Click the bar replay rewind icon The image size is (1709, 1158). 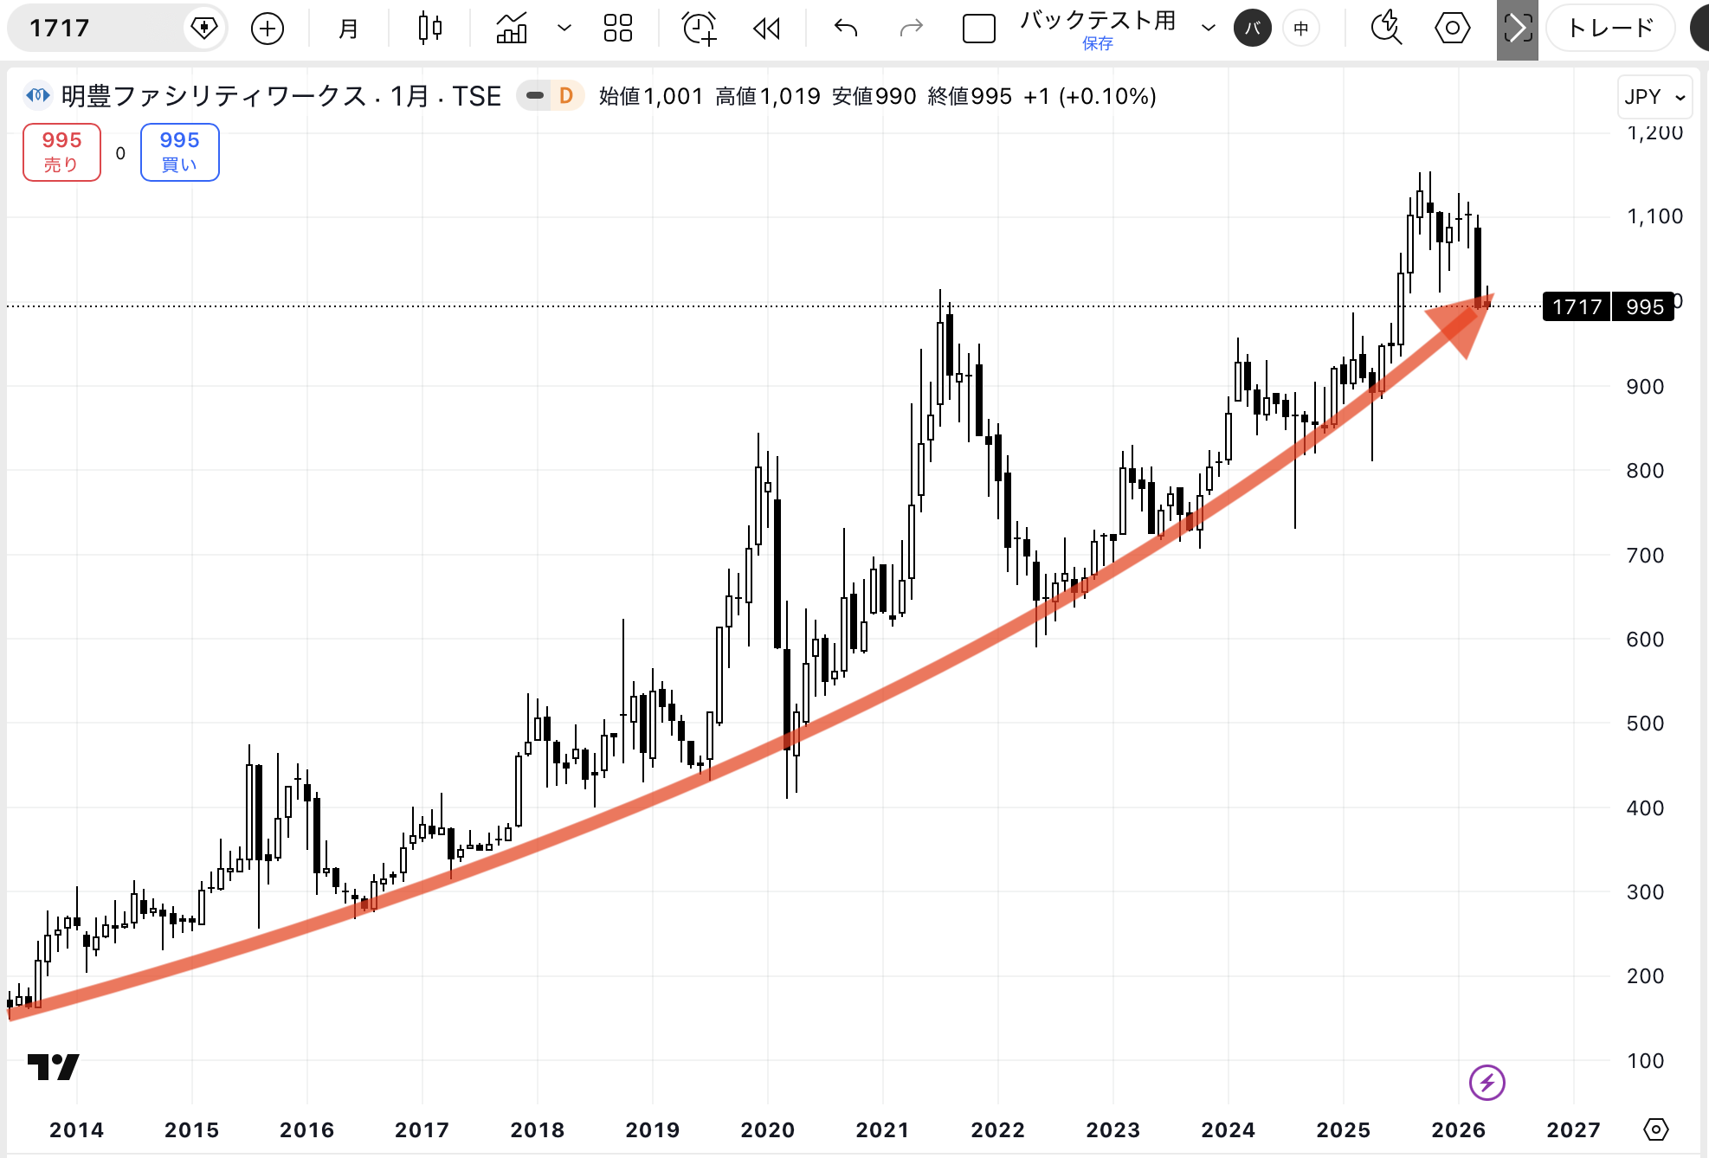(x=766, y=29)
